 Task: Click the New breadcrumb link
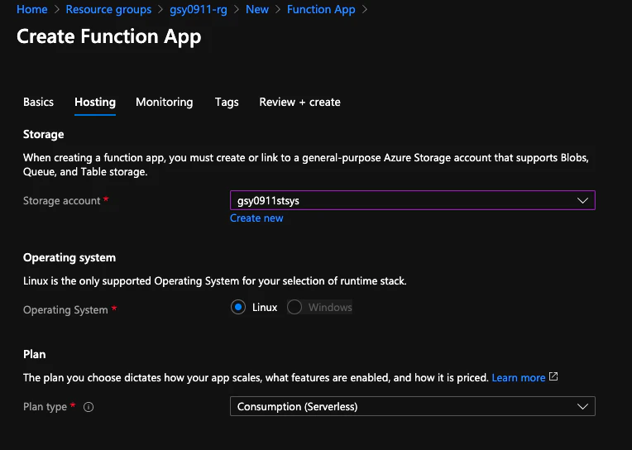pyautogui.click(x=257, y=9)
